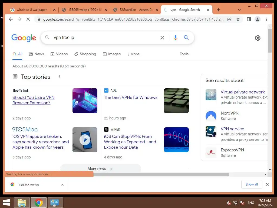277x208 pixels.
Task: Click the horizontal scrollbar thumb
Action: [161, 175]
